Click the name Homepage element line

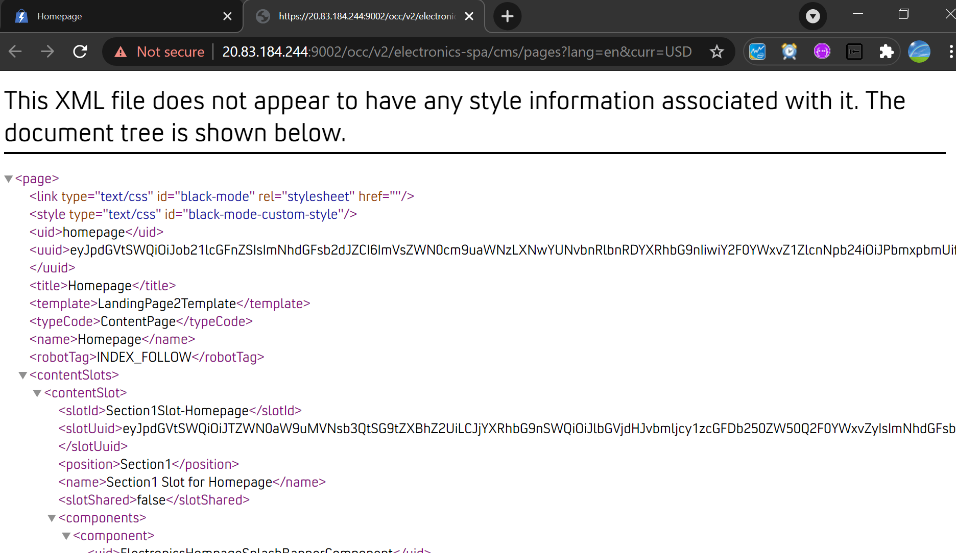112,339
